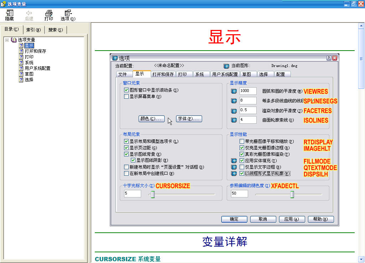
Task: Click the drawing icon next to ISOLINES value 4
Action: [234, 120]
